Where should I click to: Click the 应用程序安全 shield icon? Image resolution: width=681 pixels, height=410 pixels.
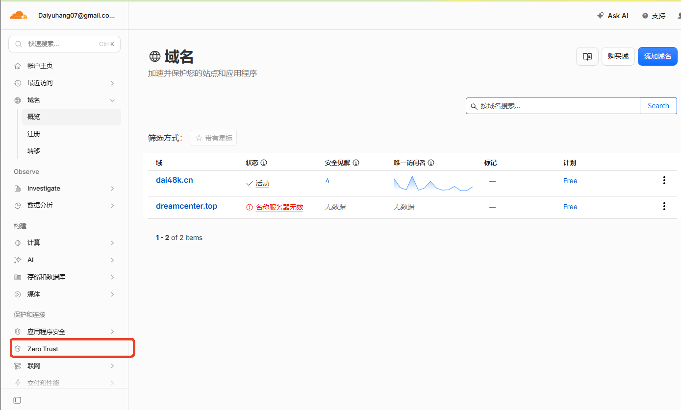(18, 332)
